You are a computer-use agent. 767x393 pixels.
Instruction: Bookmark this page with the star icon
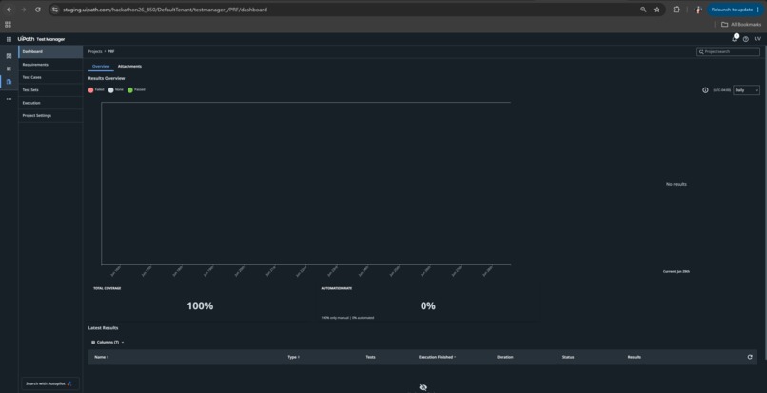pyautogui.click(x=657, y=10)
